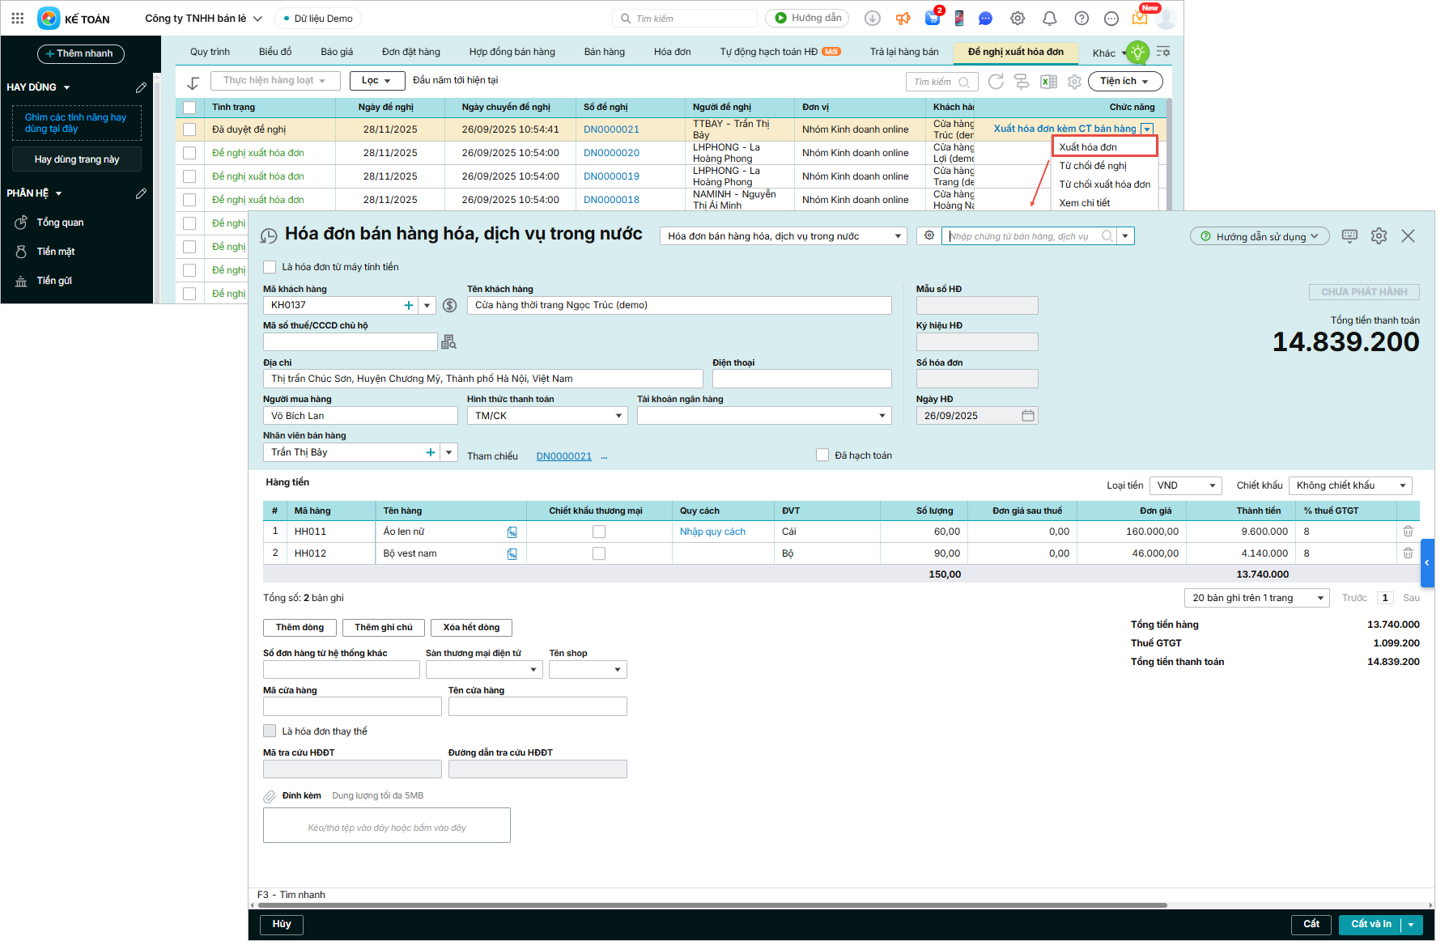
Task: Open the calendar picker for Ngày HĐ
Action: [1027, 416]
